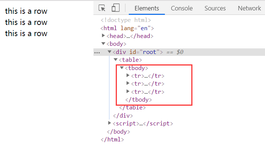Select the first tr tag text
The width and height of the screenshot is (265, 147).
[148, 76]
